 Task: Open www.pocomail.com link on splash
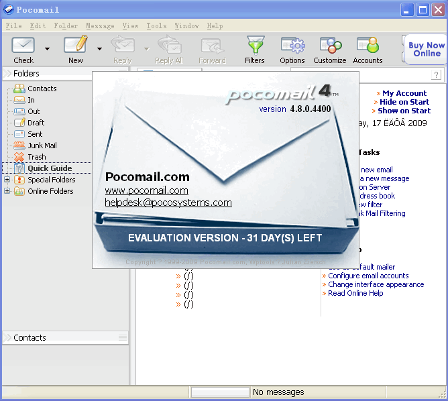(x=147, y=190)
